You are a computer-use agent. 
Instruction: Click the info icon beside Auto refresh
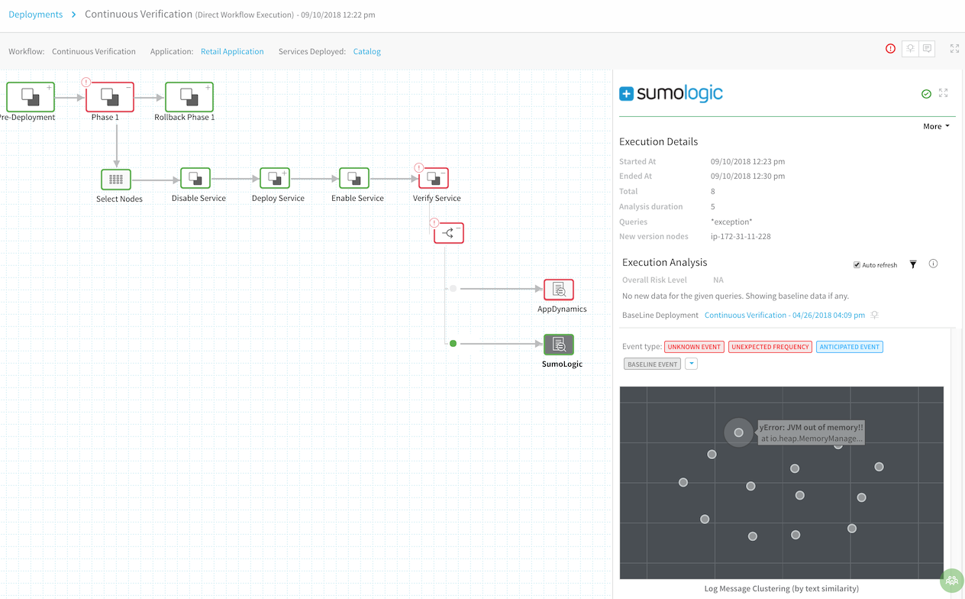pos(933,264)
